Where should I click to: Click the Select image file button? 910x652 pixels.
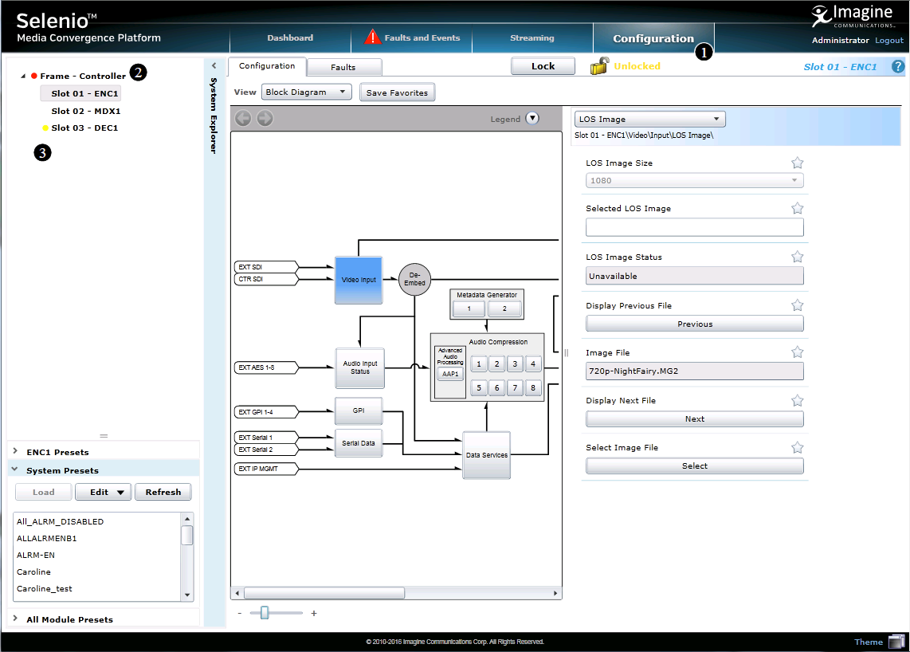click(x=695, y=465)
